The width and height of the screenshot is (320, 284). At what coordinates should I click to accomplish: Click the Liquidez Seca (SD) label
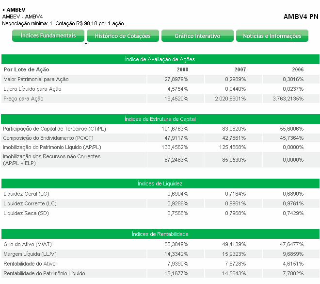(x=26, y=213)
